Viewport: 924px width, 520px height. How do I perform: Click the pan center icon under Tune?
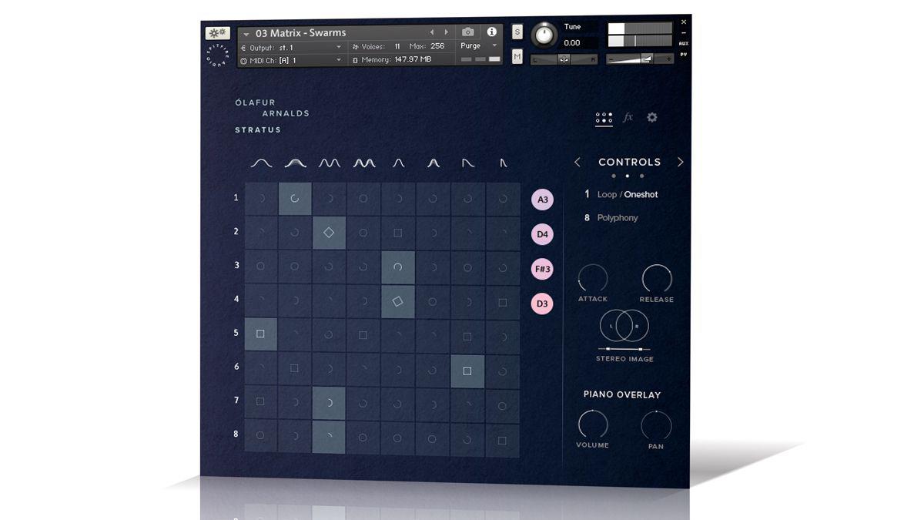point(564,59)
